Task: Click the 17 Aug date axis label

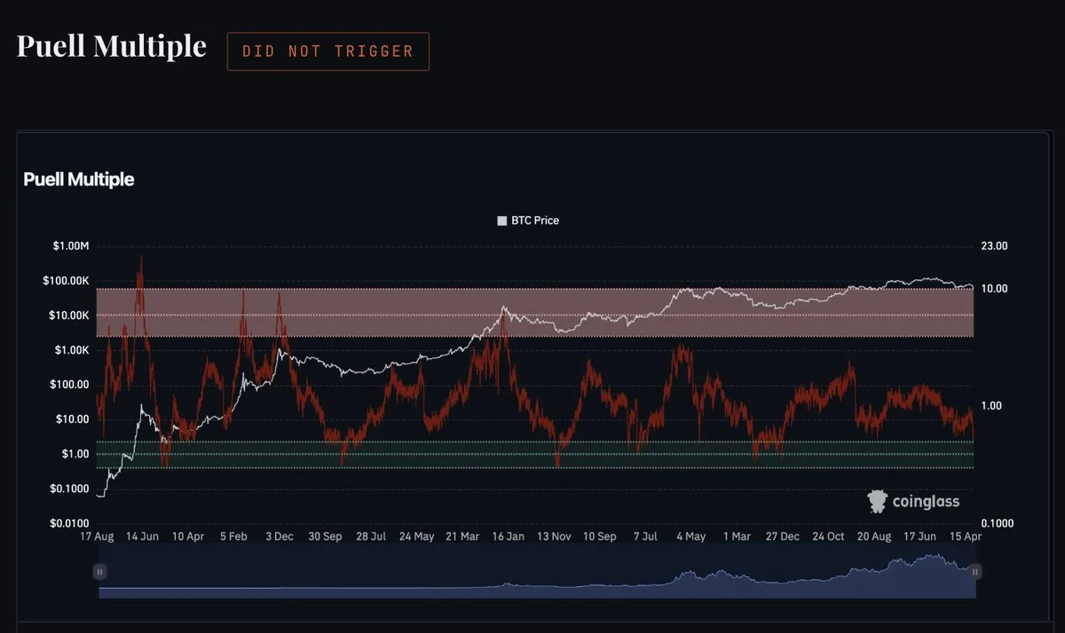Action: click(97, 536)
